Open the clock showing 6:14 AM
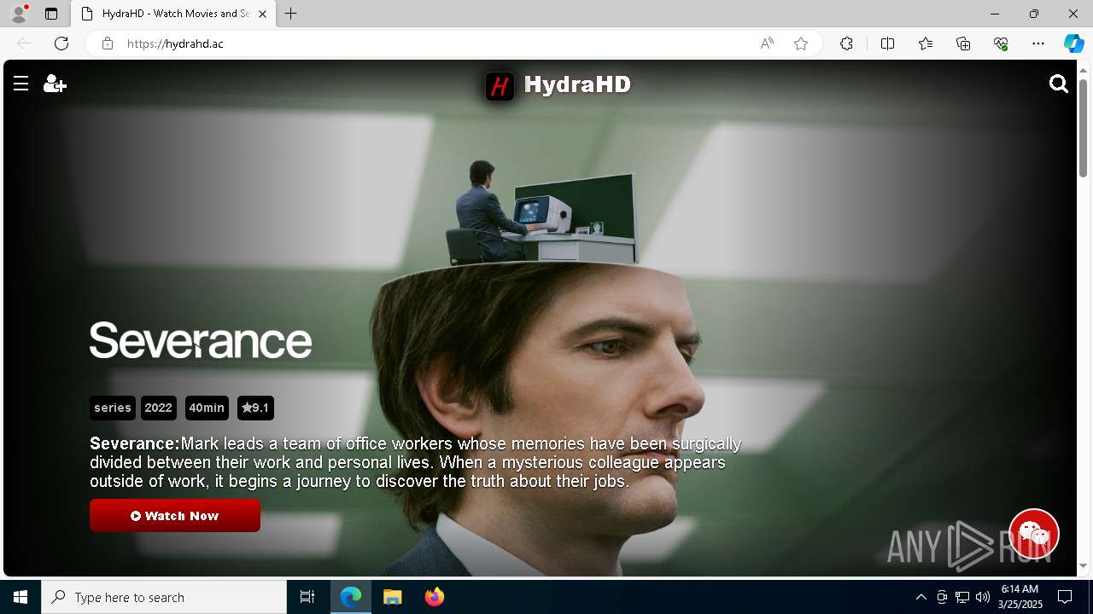This screenshot has width=1093, height=614. (1020, 597)
